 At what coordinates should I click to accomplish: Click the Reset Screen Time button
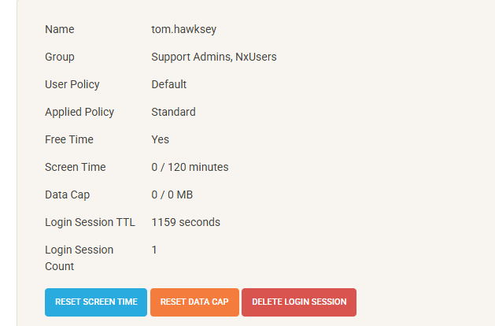click(x=96, y=302)
